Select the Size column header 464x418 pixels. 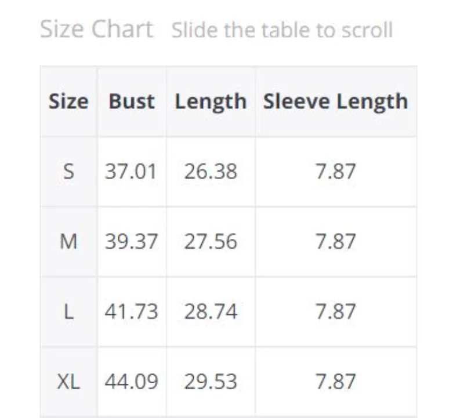pos(68,101)
